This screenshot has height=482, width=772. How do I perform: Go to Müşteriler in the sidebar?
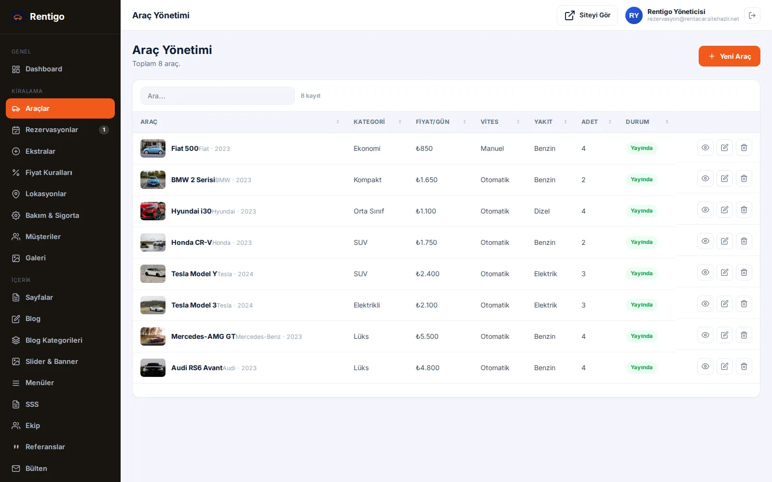(x=60, y=237)
